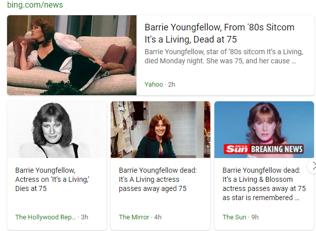Select The Sun source label
This screenshot has height=231, width=316.
click(x=234, y=217)
